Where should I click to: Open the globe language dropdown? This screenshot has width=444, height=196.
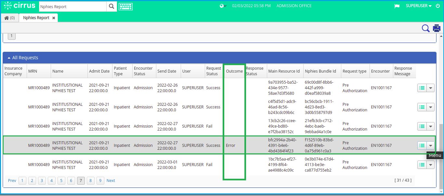(x=223, y=6)
